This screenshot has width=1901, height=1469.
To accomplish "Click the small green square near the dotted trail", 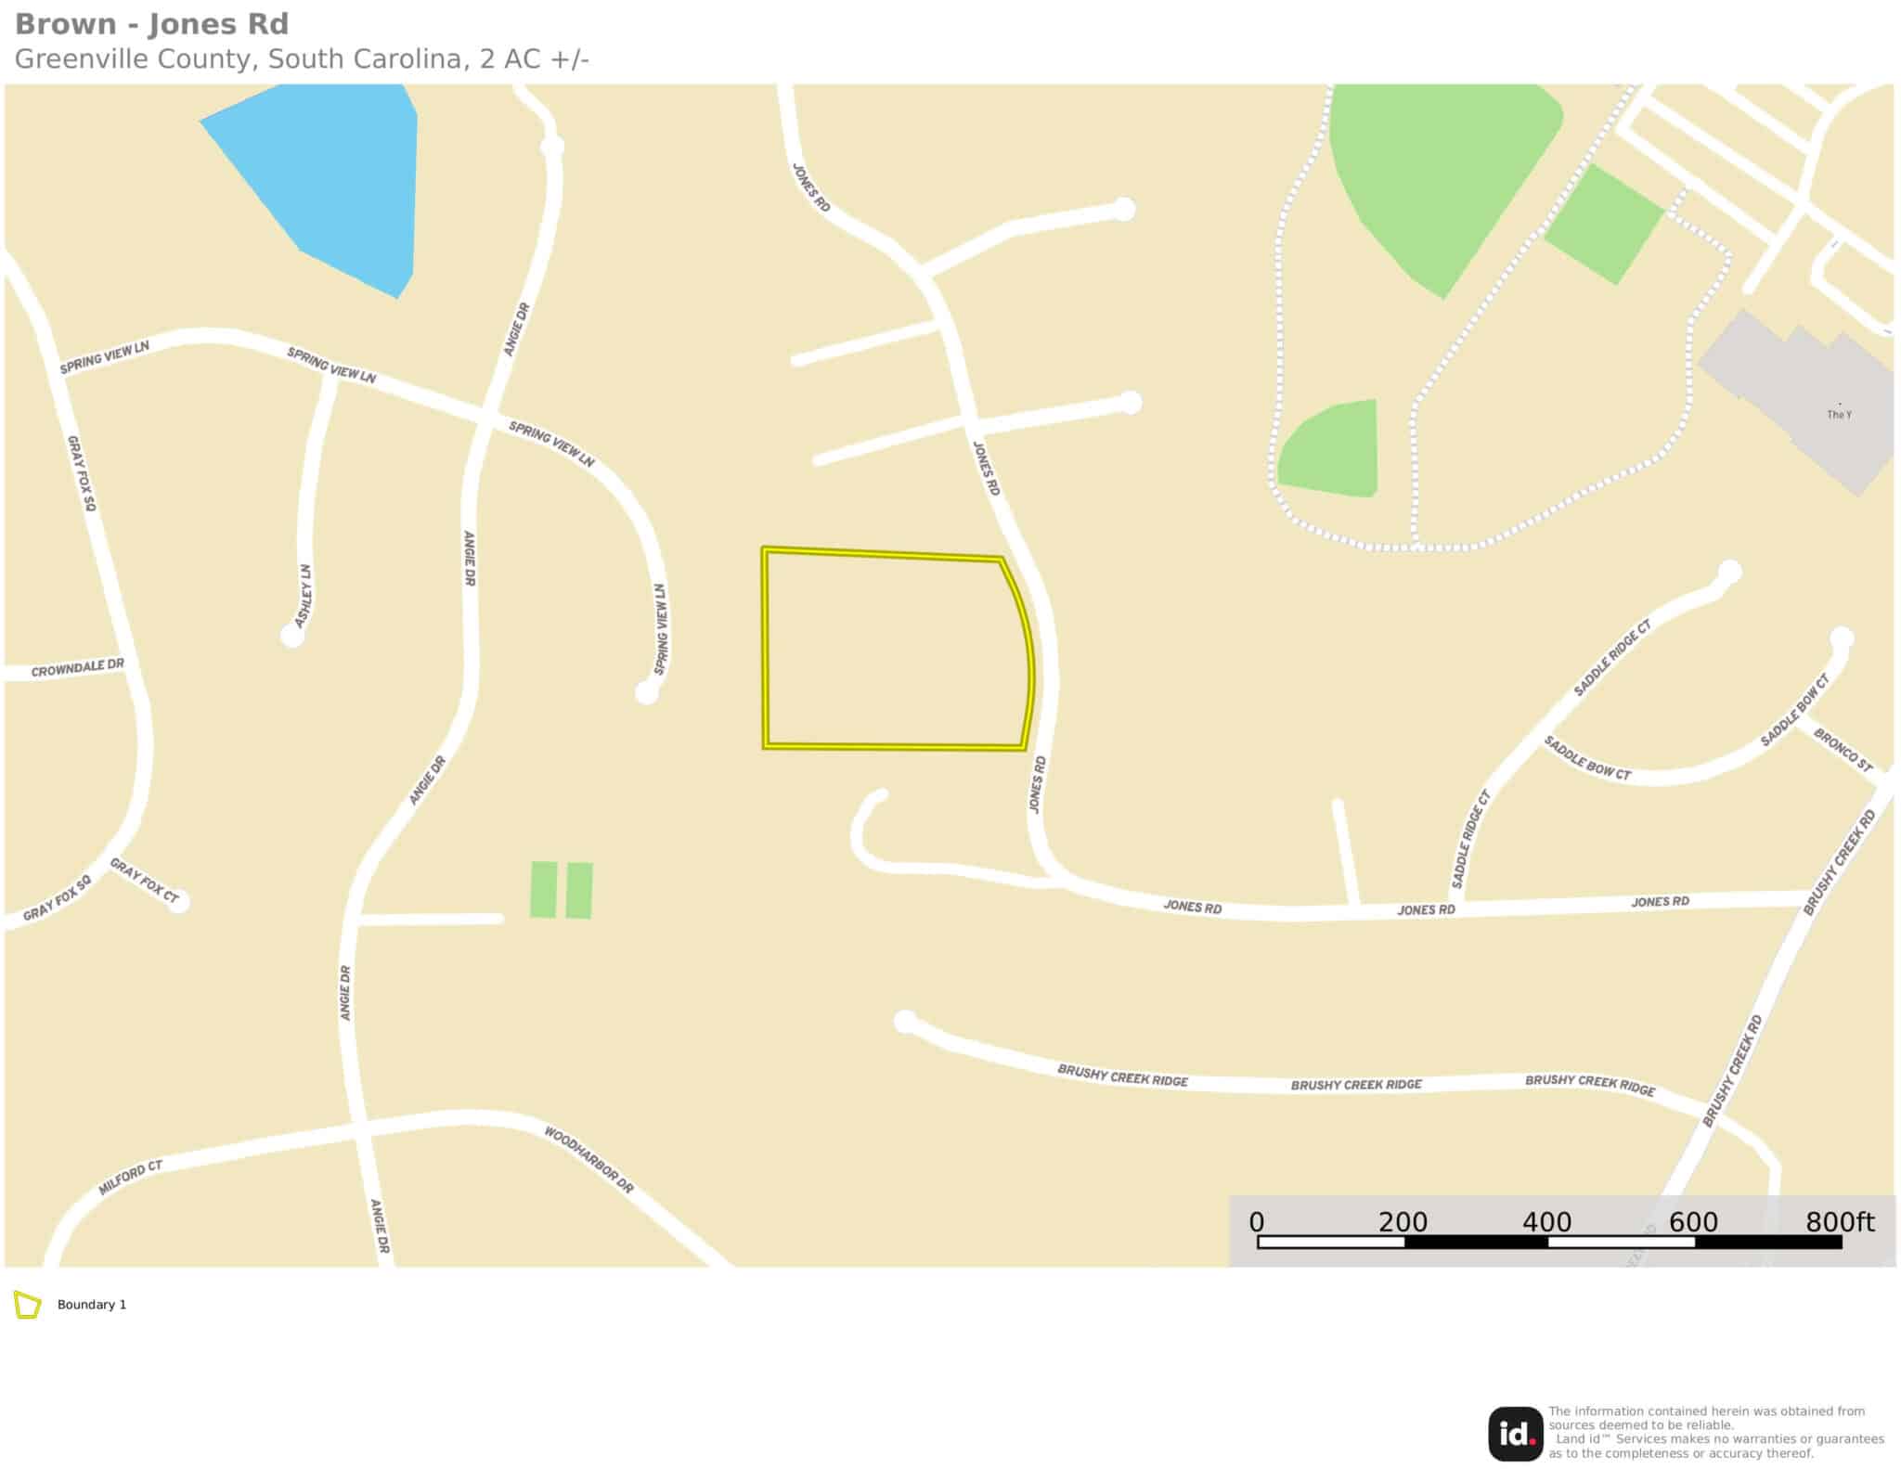I will click(x=1605, y=225).
